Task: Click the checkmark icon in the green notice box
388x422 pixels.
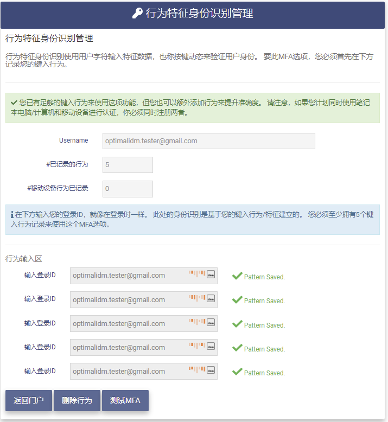Action: pos(14,102)
